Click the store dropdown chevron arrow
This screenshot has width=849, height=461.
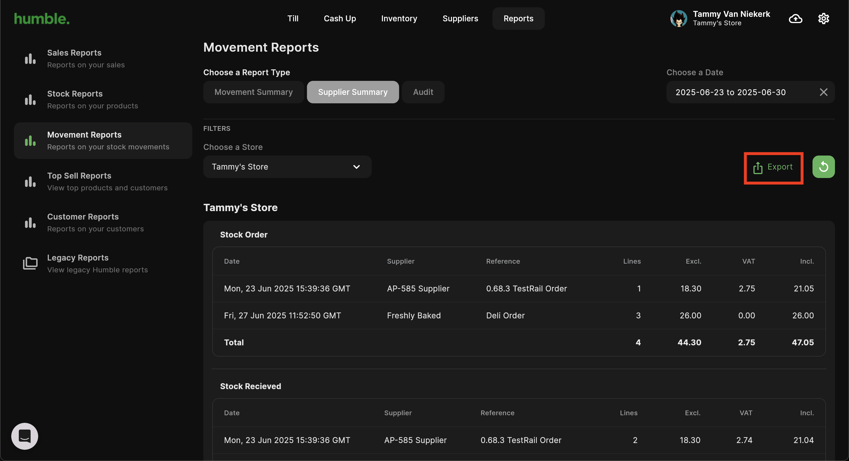[356, 167]
